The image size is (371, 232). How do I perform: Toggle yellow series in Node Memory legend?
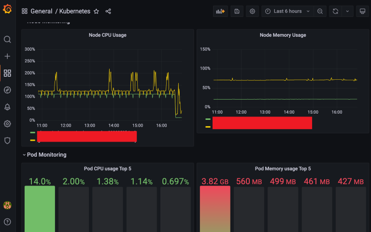coord(208,127)
